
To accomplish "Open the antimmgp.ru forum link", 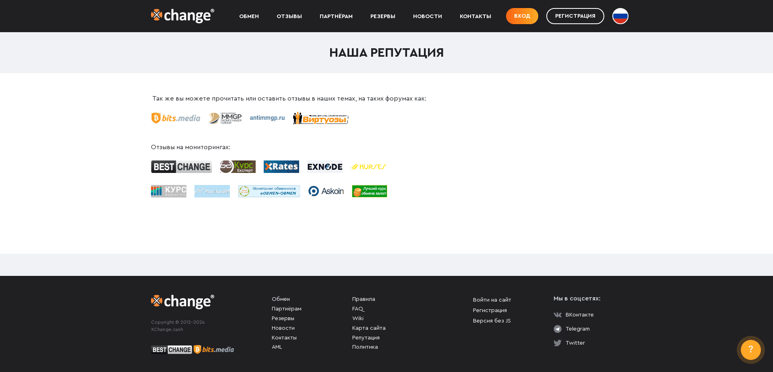I will (x=267, y=118).
